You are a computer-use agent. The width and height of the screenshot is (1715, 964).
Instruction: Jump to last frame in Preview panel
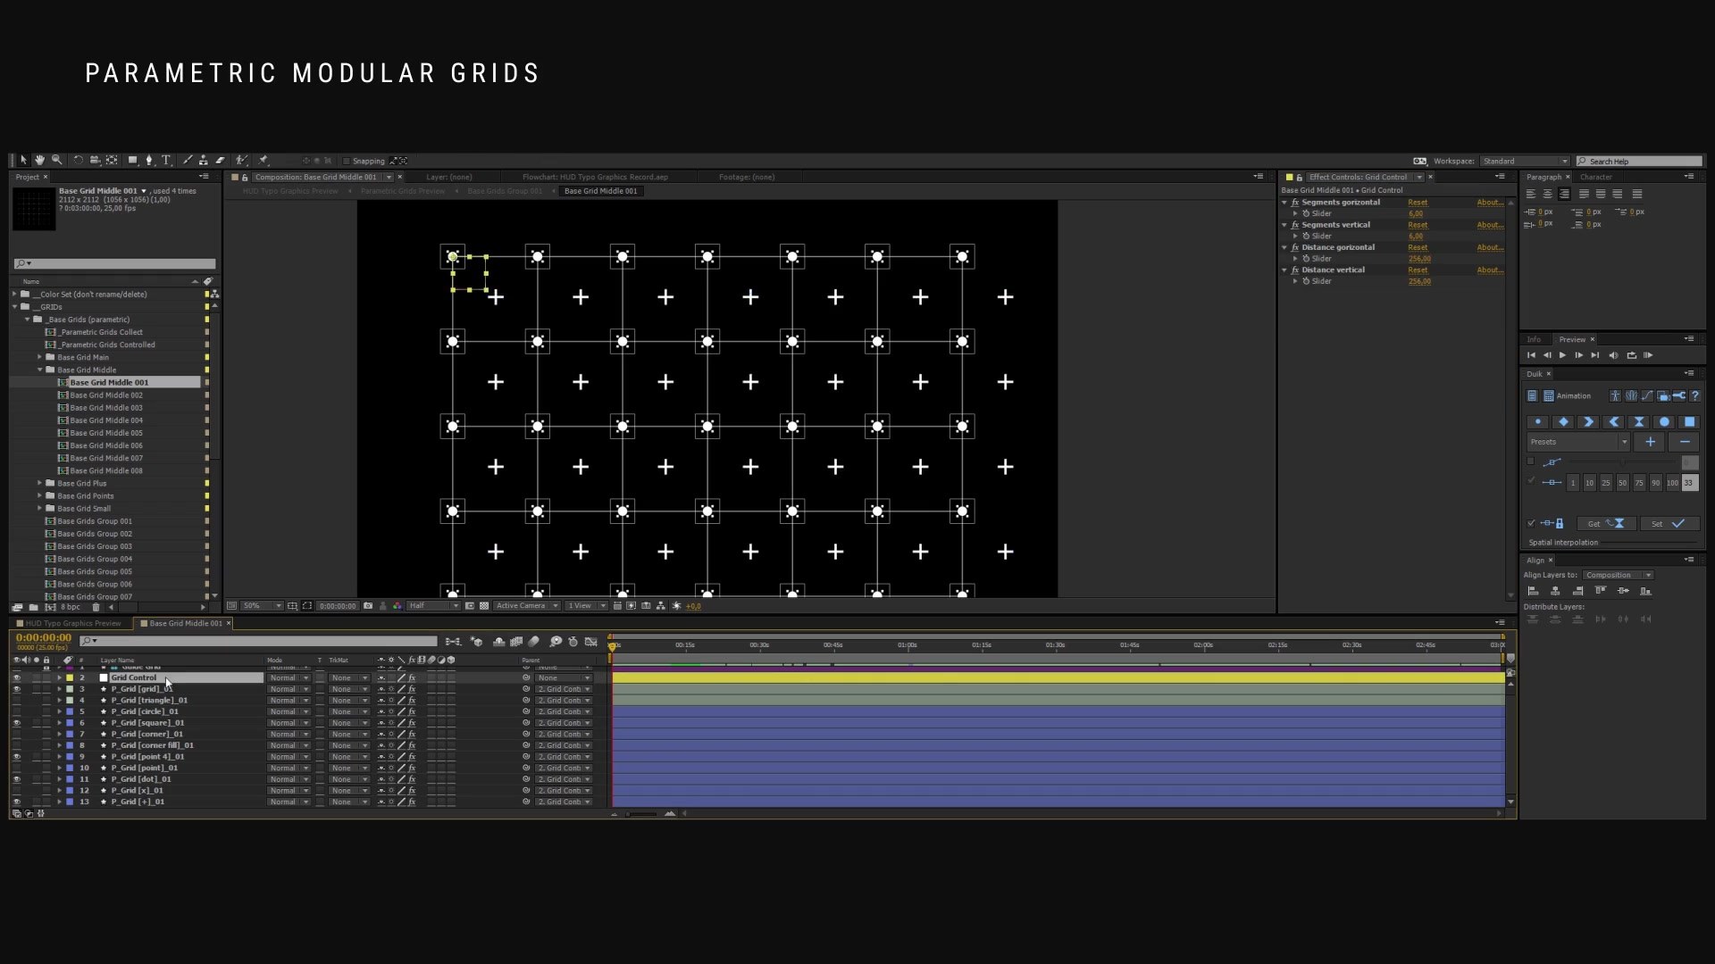coord(1595,355)
